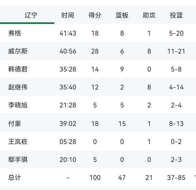Click the 篮板 column header

tap(122, 15)
